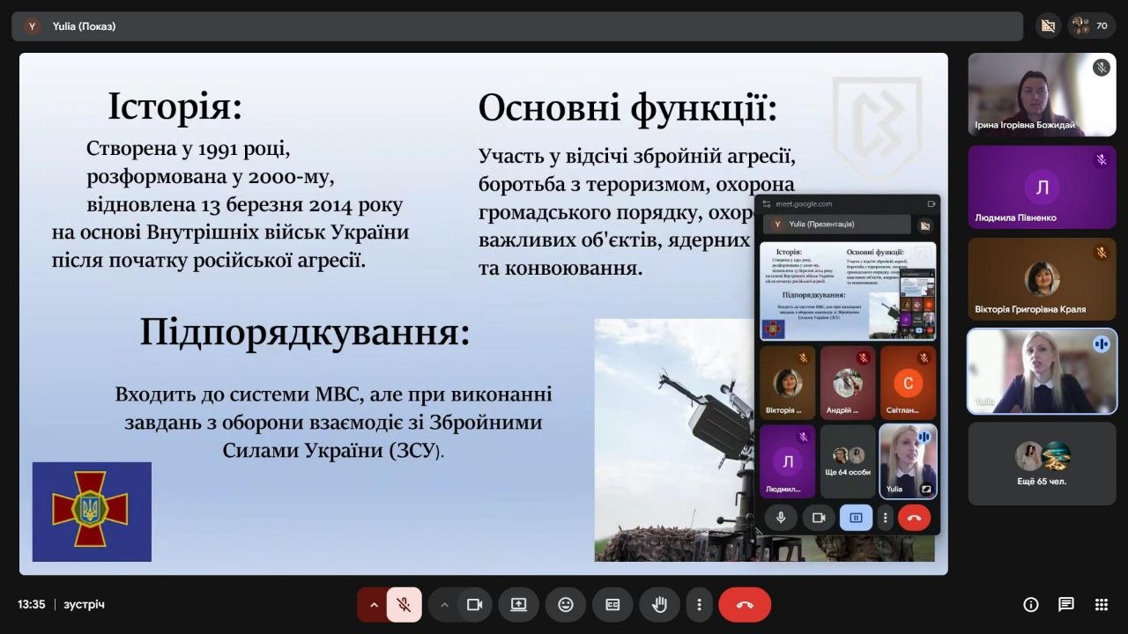This screenshot has height=634, width=1128.
Task: Open the emoji reactions button
Action: (x=566, y=605)
